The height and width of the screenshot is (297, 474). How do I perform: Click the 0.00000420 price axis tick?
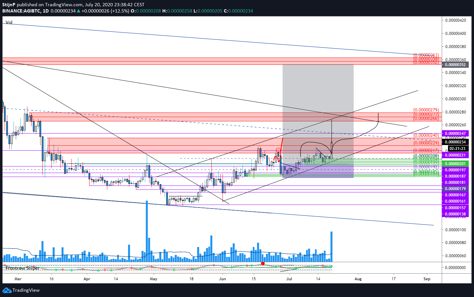tap(456, 20)
